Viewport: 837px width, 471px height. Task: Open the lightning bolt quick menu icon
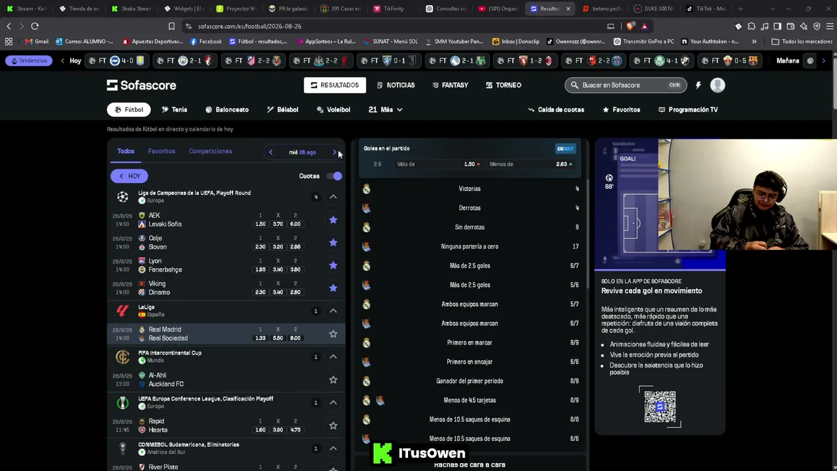coord(698,85)
